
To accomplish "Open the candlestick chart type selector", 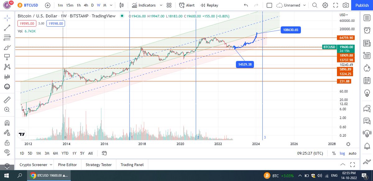I will pyautogui.click(x=122, y=5).
